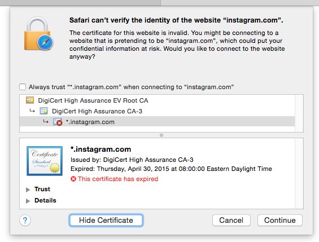Click the DigiCert Root CA certificate icon
319x242 pixels.
click(30, 100)
